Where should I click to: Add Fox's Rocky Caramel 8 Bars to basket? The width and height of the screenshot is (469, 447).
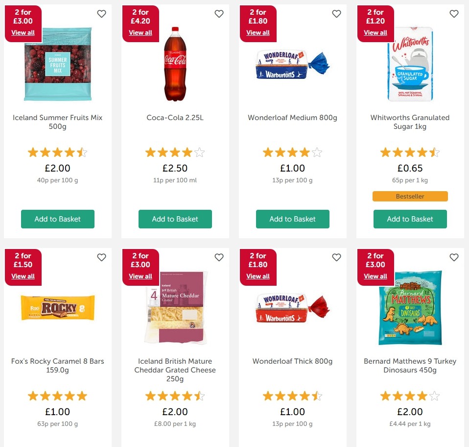coord(57,444)
